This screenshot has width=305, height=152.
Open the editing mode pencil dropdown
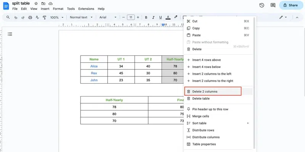pyautogui.click(x=283, y=17)
